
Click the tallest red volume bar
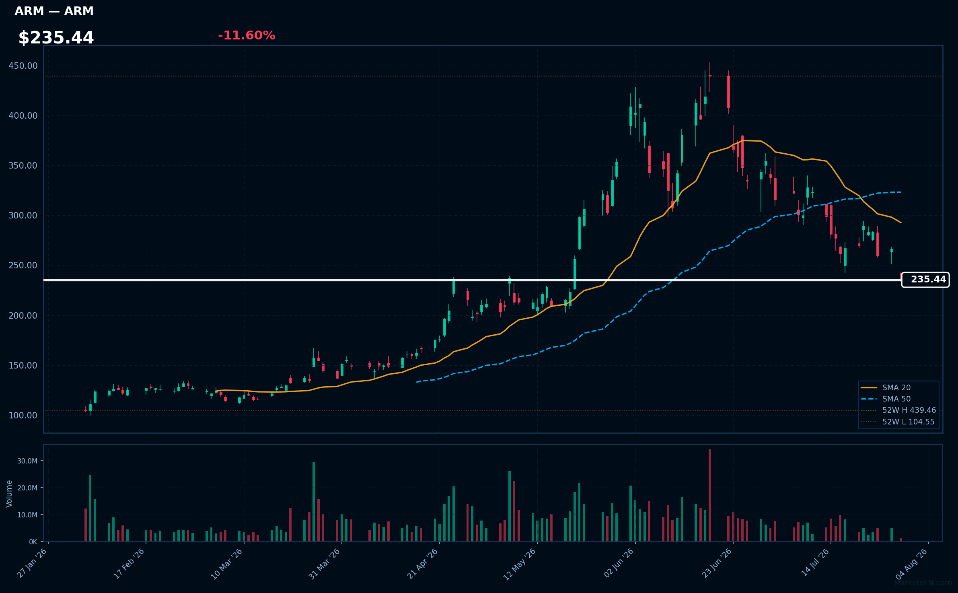[710, 495]
